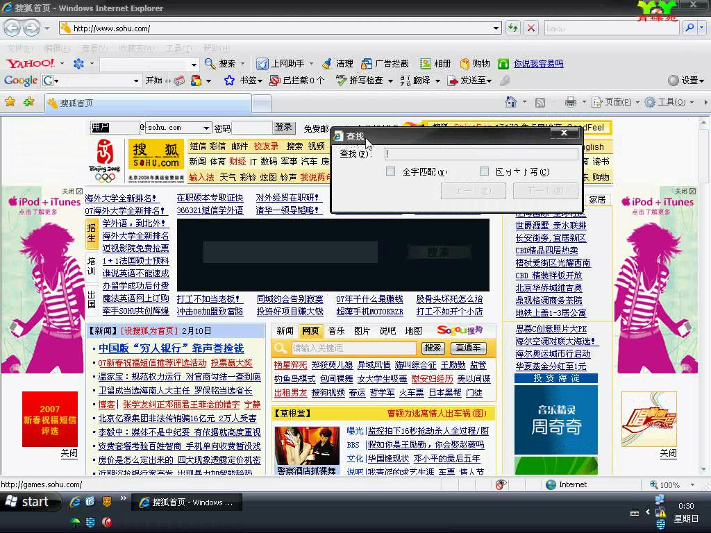Select the 音乐 search tab
The height and width of the screenshot is (533, 711).
(x=337, y=331)
